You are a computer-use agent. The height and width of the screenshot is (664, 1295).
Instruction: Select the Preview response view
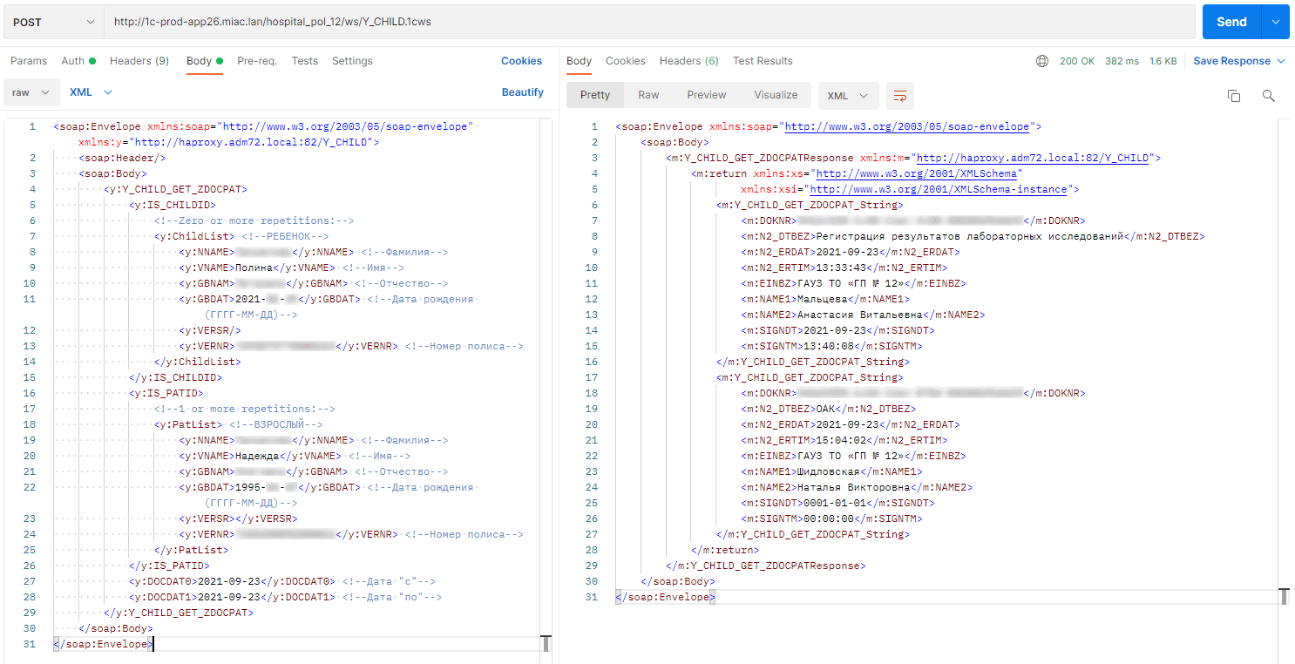tap(707, 95)
